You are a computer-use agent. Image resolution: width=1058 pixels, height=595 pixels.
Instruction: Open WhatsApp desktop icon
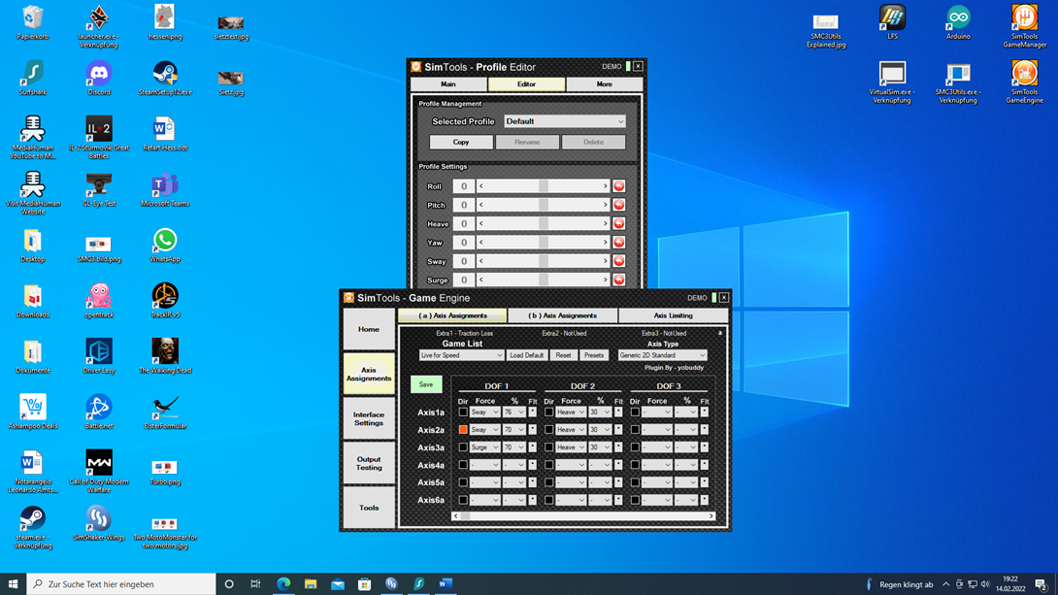click(x=165, y=245)
